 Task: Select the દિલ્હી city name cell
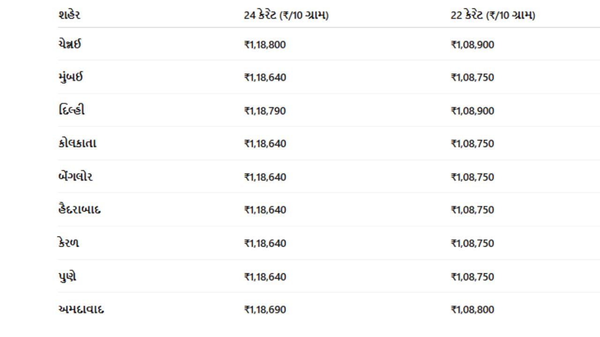point(72,110)
